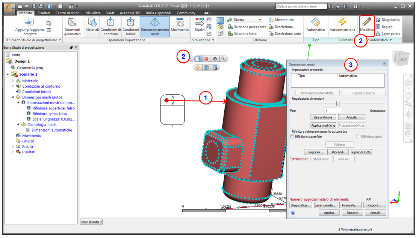Select Gruppi in design tree
The width and height of the screenshot is (416, 238).
point(28,141)
